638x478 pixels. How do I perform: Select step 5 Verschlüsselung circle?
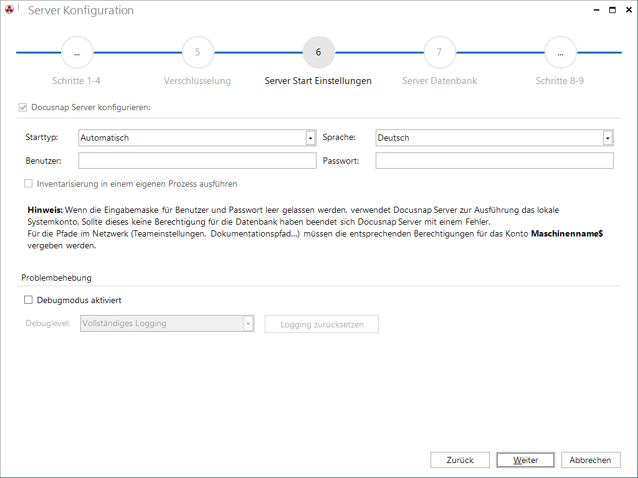[198, 52]
